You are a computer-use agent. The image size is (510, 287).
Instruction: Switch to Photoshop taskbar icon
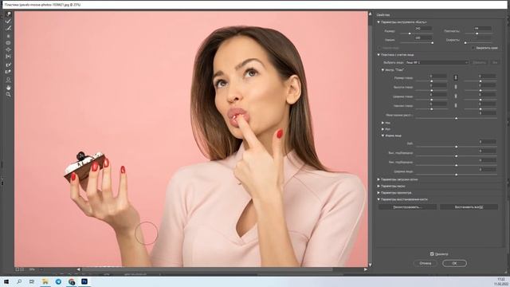click(x=84, y=281)
